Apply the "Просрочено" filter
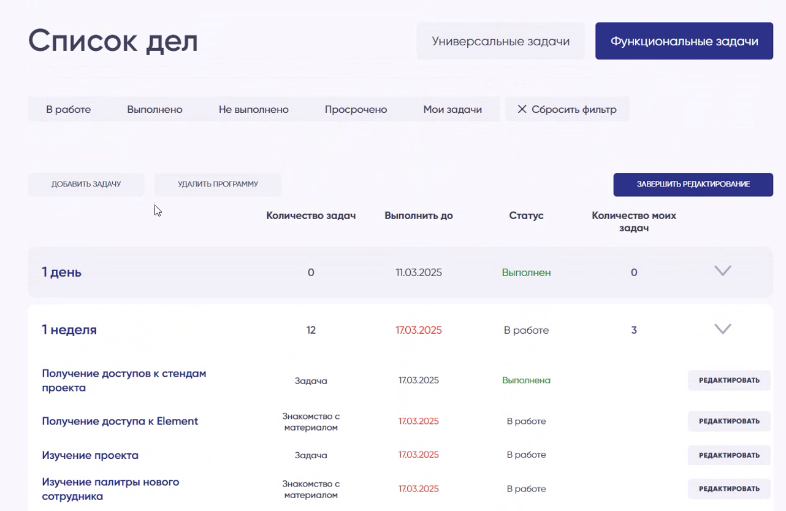 [x=356, y=109]
